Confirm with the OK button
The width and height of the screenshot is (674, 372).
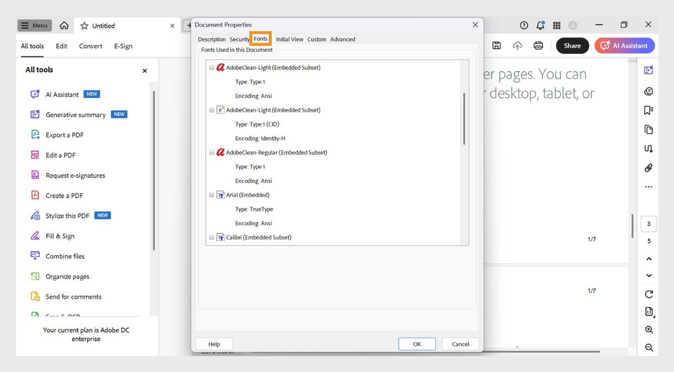(x=417, y=344)
